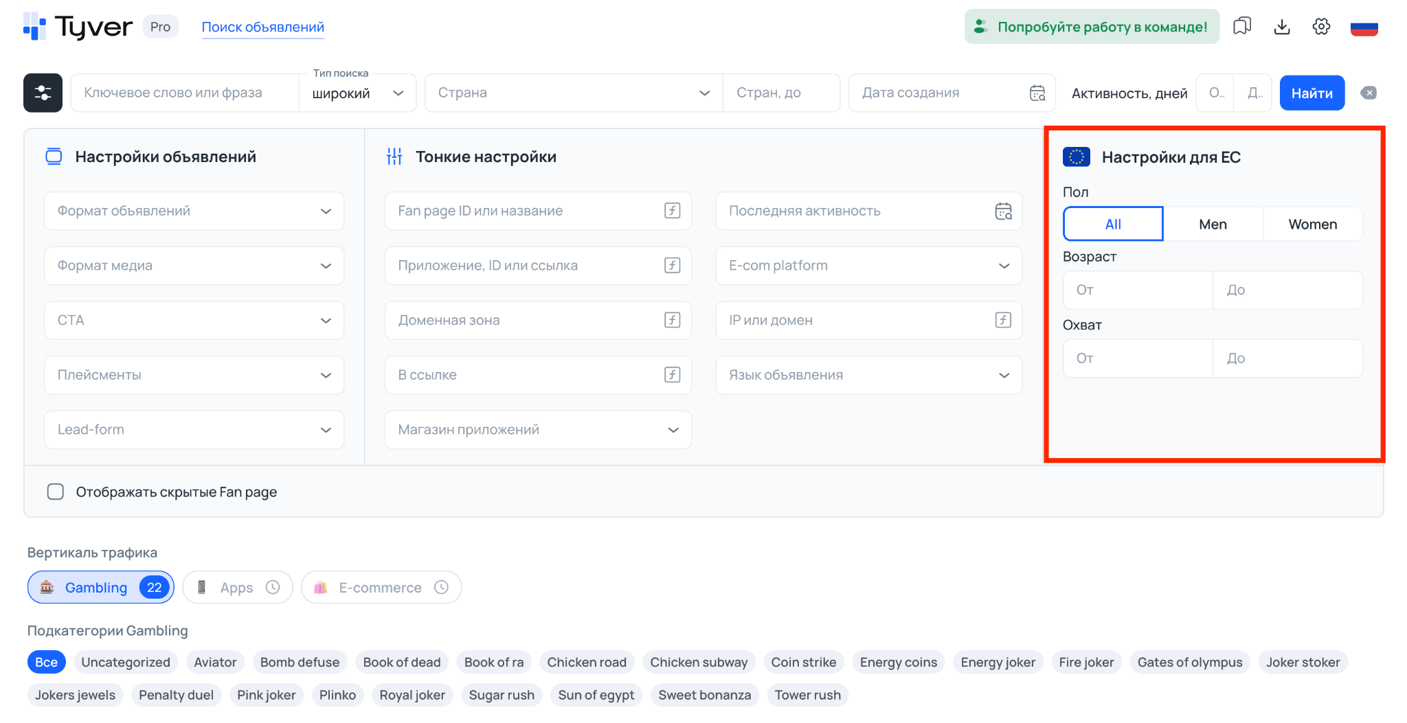Screen dimensions: 1407x723
Task: Select the Women gender option
Action: 1312,224
